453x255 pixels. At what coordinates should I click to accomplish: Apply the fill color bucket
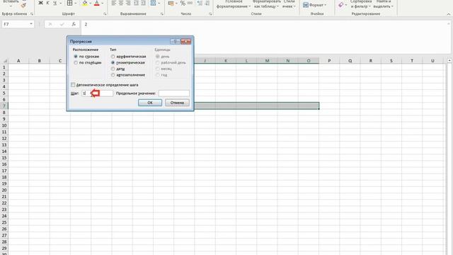click(85, 3)
